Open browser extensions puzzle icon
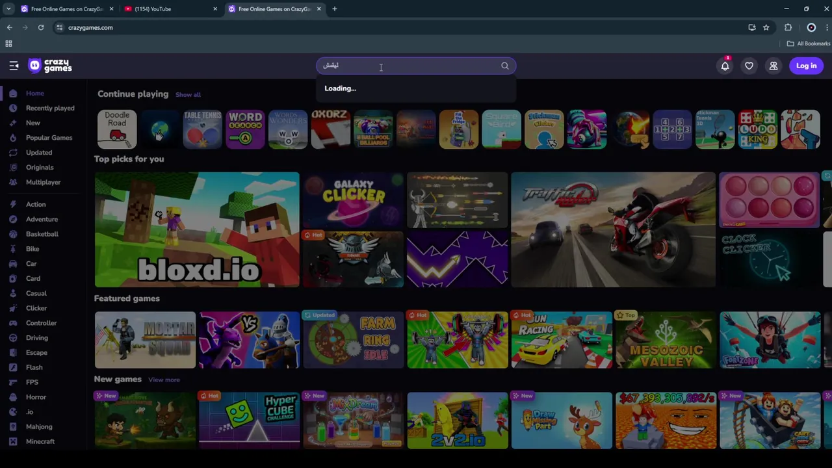The width and height of the screenshot is (832, 468). tap(788, 27)
